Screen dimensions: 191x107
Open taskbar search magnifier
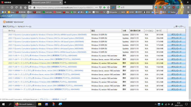tap(10, 104)
